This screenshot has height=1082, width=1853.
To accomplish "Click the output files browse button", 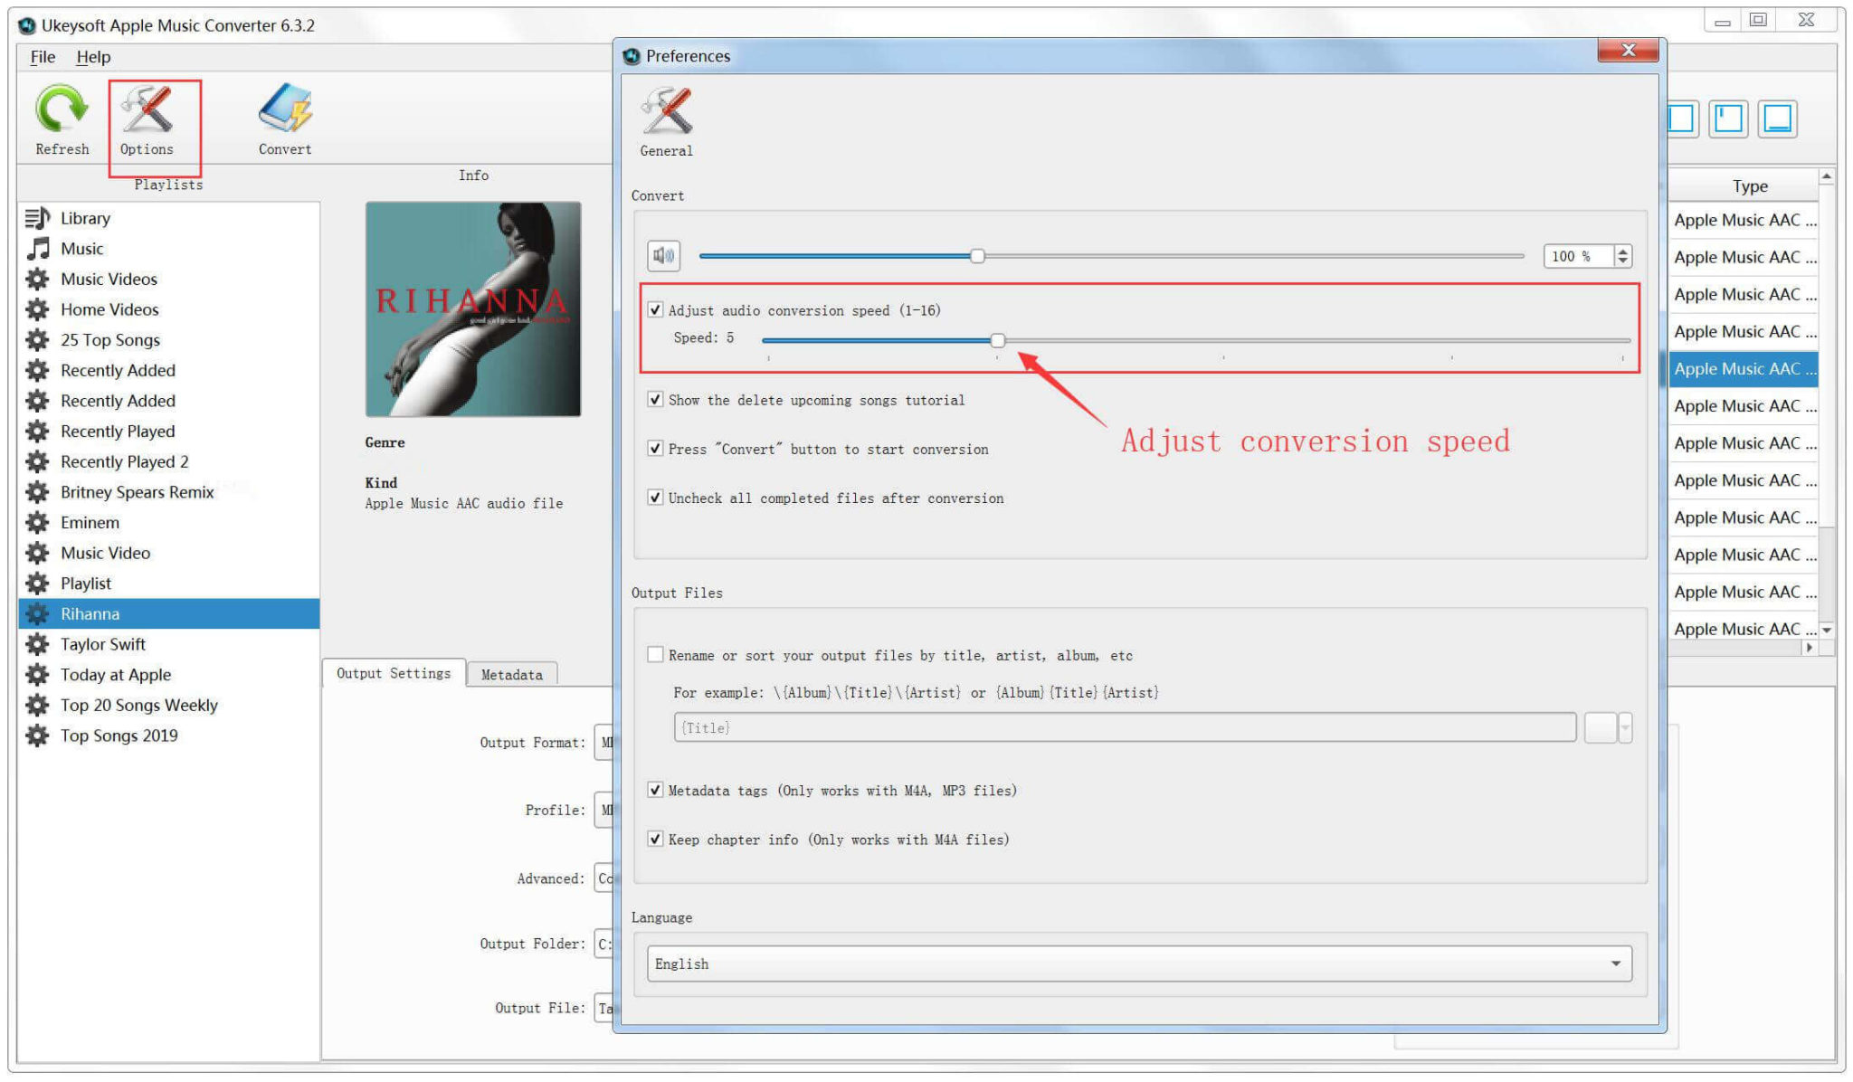I will 1601,727.
